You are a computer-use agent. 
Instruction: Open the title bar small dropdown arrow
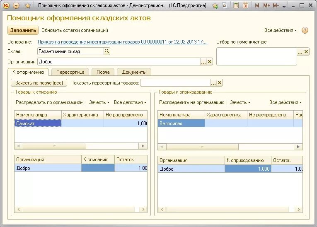284,7
